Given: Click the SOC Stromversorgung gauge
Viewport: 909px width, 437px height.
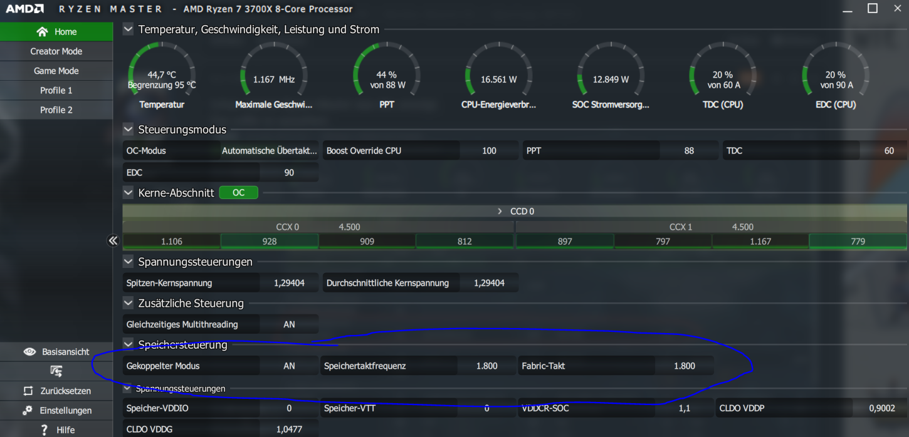Looking at the screenshot, I should click(x=611, y=75).
